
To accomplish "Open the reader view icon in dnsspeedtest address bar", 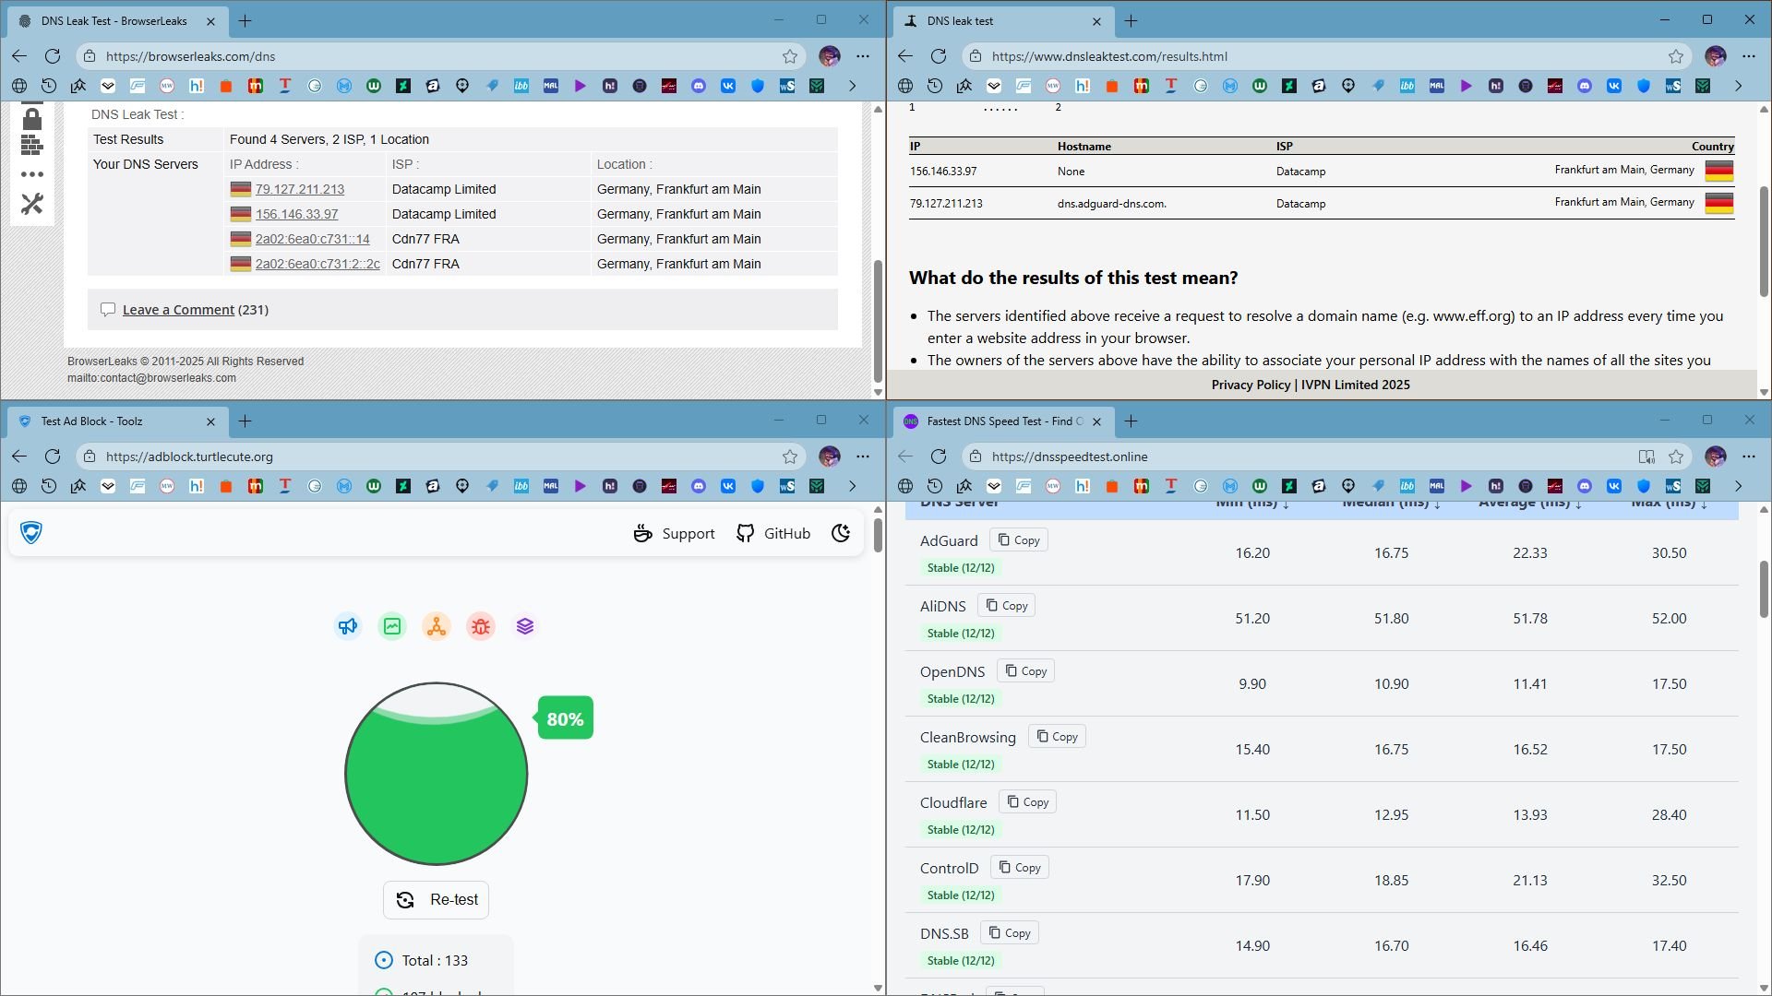I will click(1646, 456).
